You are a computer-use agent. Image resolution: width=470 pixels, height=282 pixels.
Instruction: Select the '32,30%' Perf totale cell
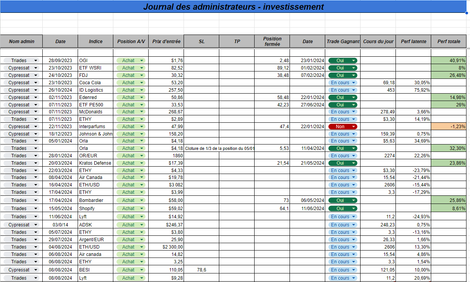click(449, 148)
